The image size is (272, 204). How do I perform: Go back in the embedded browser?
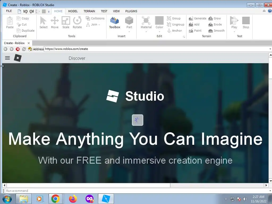pyautogui.click(x=5, y=49)
